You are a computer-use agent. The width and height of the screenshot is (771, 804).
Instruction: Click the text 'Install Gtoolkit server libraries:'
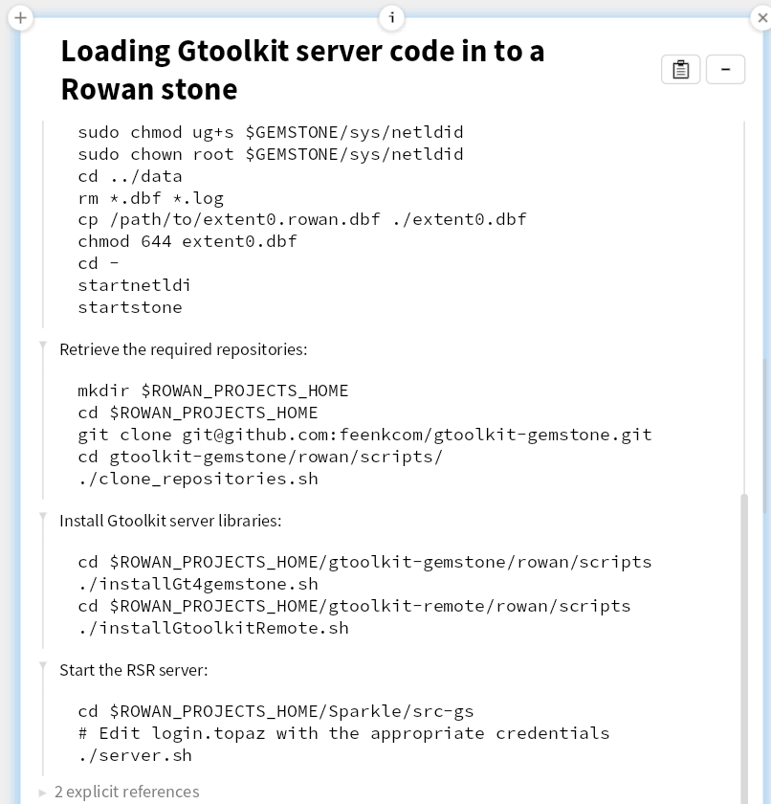[170, 521]
